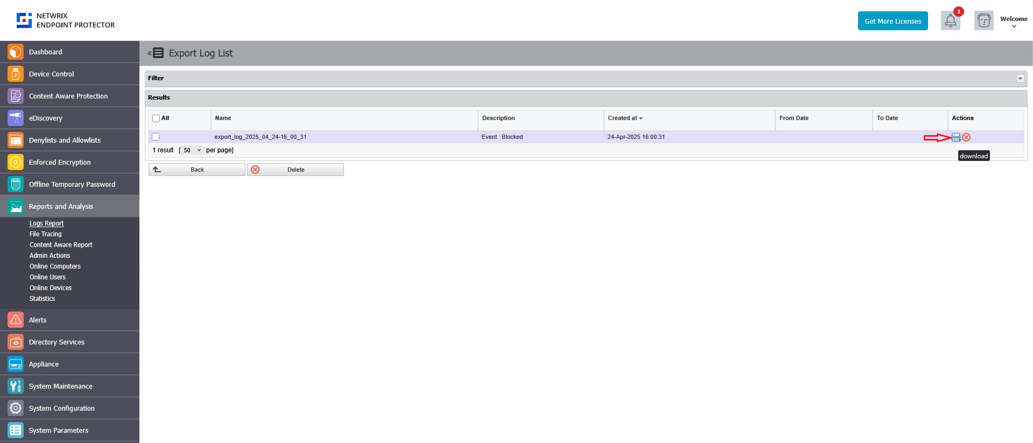Click the user avatar icon
Screen dimensions: 1033x443
[x=984, y=21]
